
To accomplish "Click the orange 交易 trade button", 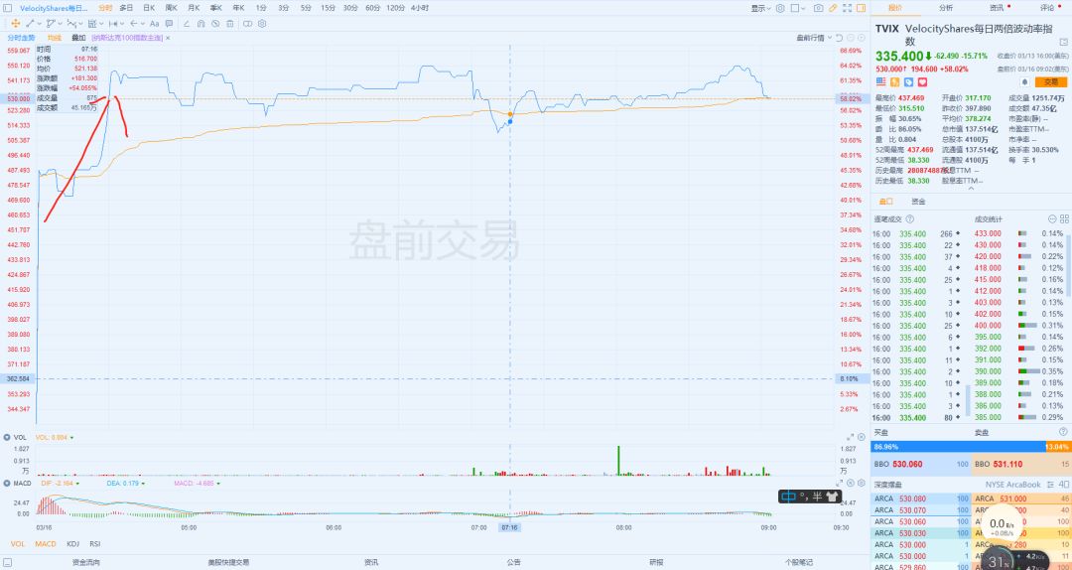I will click(1051, 81).
